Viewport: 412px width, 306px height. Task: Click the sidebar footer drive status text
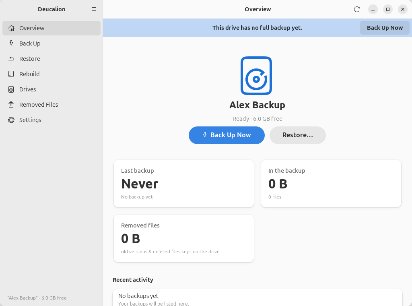(x=37, y=298)
